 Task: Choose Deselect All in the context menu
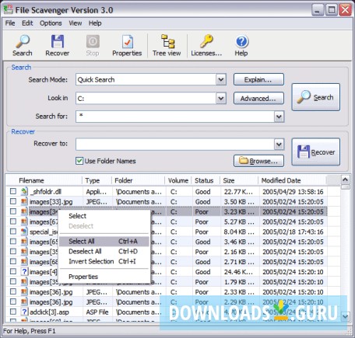(x=104, y=251)
